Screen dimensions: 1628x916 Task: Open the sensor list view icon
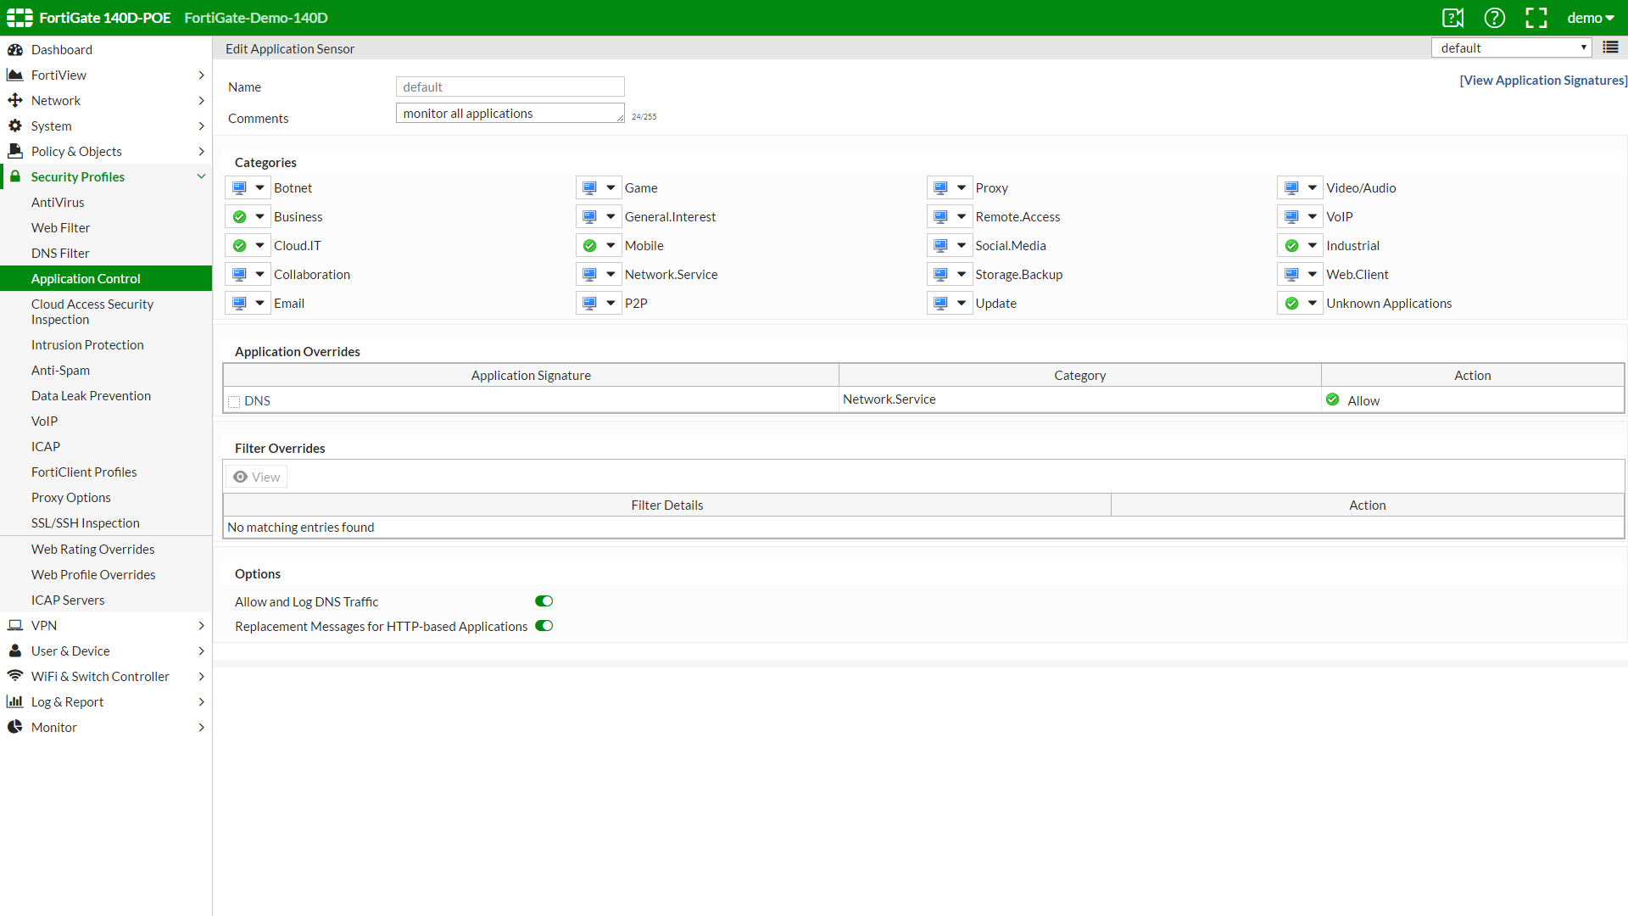(x=1610, y=47)
